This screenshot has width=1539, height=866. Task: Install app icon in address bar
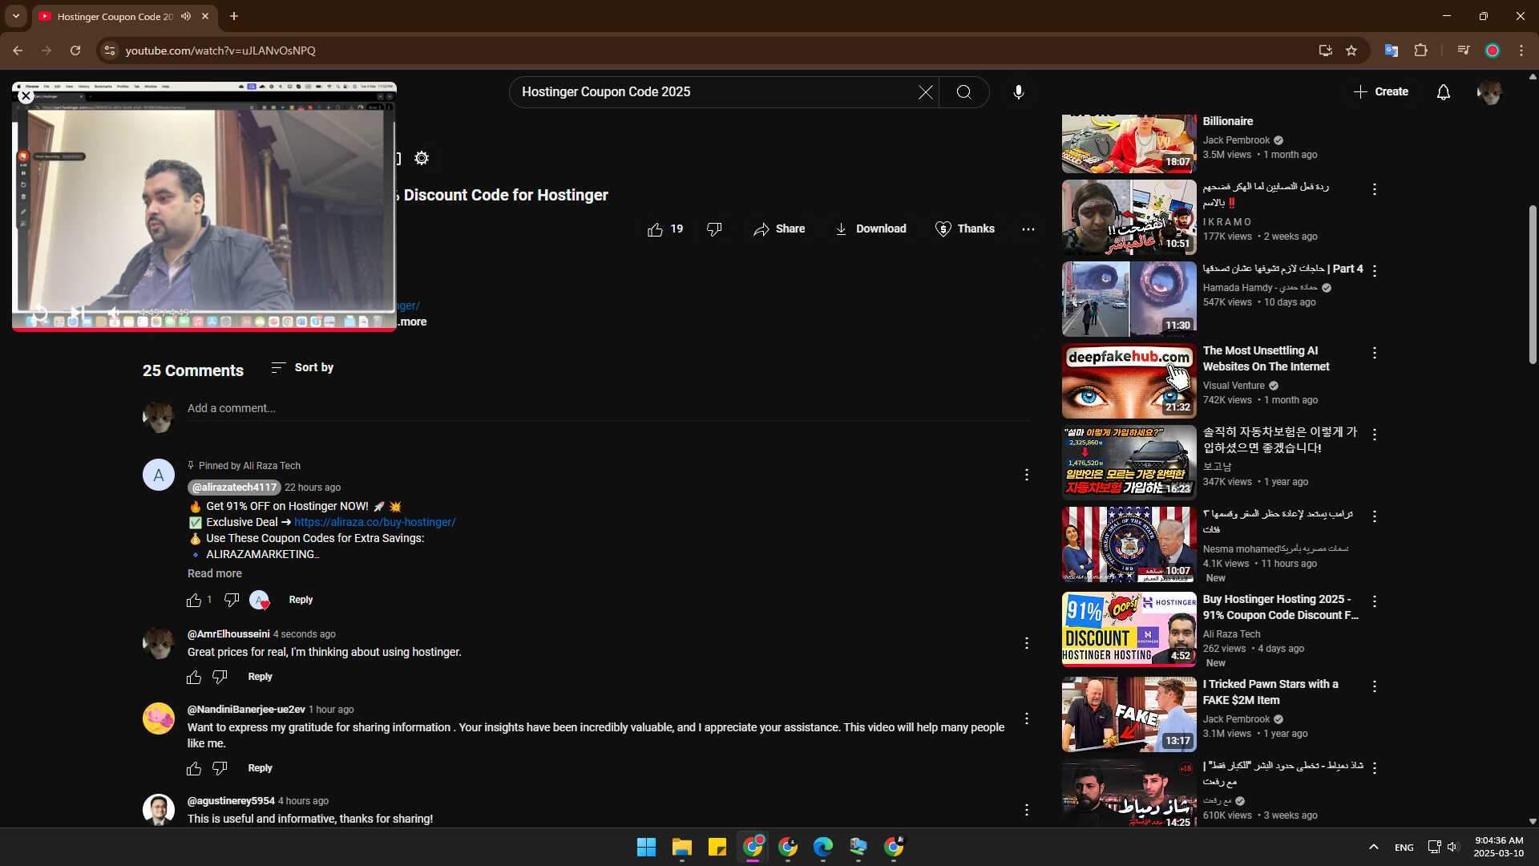(x=1325, y=51)
